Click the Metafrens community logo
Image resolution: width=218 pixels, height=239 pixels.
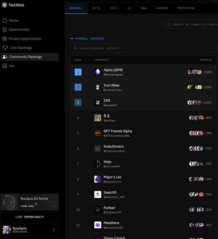click(x=98, y=225)
